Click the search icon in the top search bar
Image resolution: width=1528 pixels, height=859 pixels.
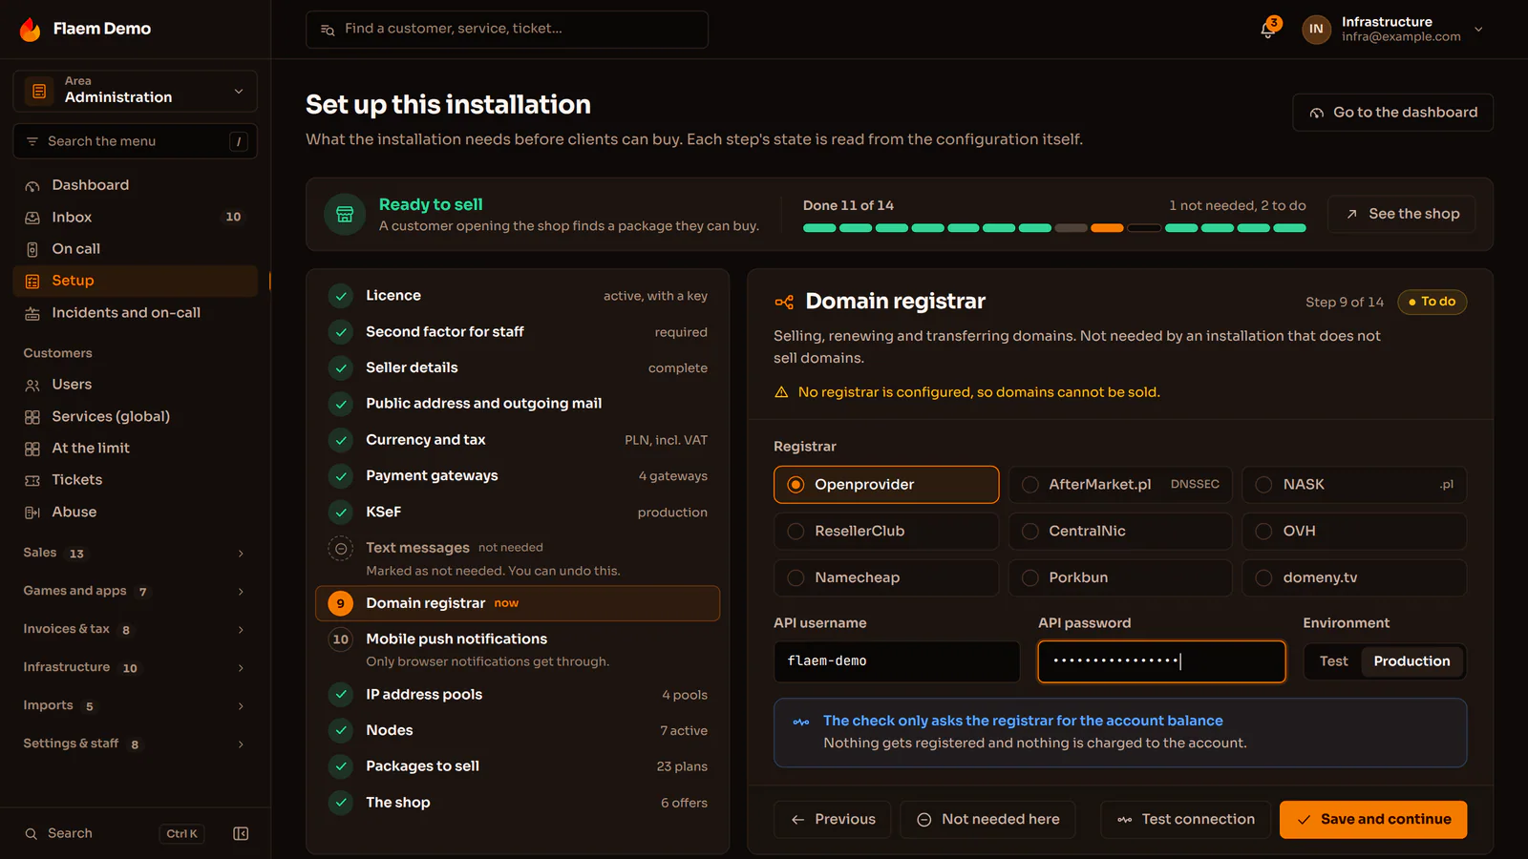(x=328, y=30)
